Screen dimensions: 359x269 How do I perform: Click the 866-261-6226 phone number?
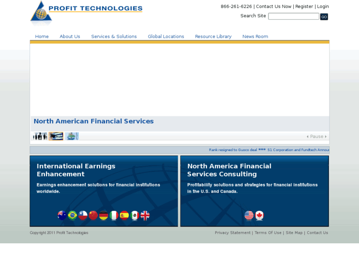[236, 6]
